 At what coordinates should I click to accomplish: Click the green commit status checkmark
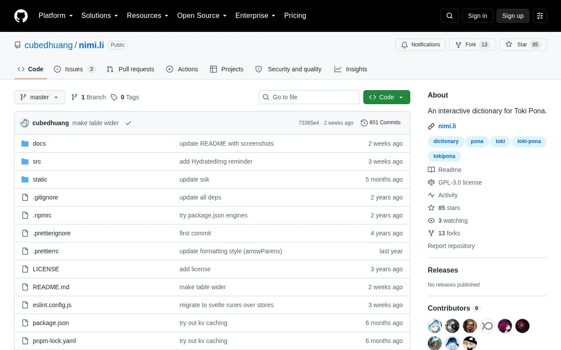pos(128,123)
